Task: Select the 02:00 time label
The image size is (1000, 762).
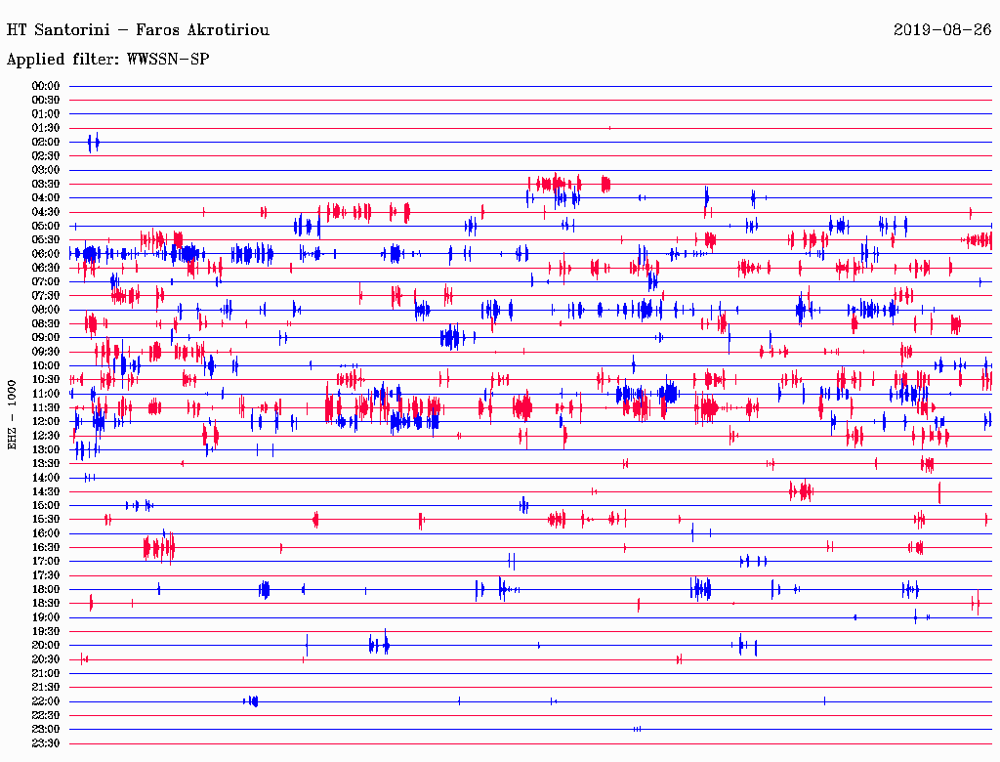Action: (x=45, y=142)
